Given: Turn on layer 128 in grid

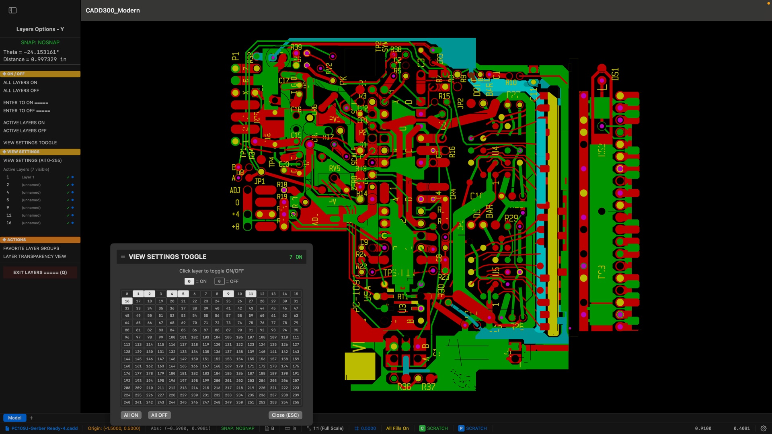Looking at the screenshot, I should (x=127, y=352).
